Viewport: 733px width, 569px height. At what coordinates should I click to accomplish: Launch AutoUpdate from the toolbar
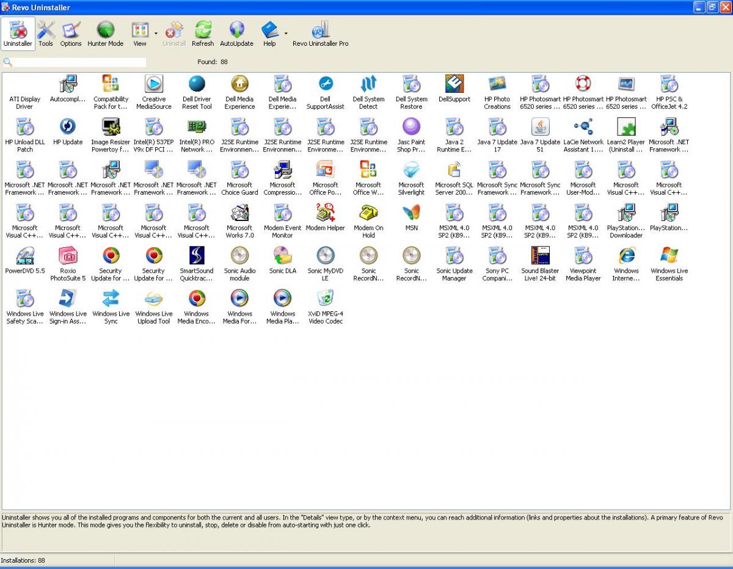point(236,34)
